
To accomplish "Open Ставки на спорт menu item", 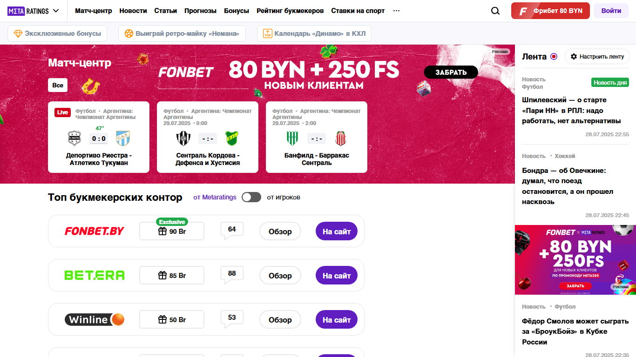I will pos(358,11).
